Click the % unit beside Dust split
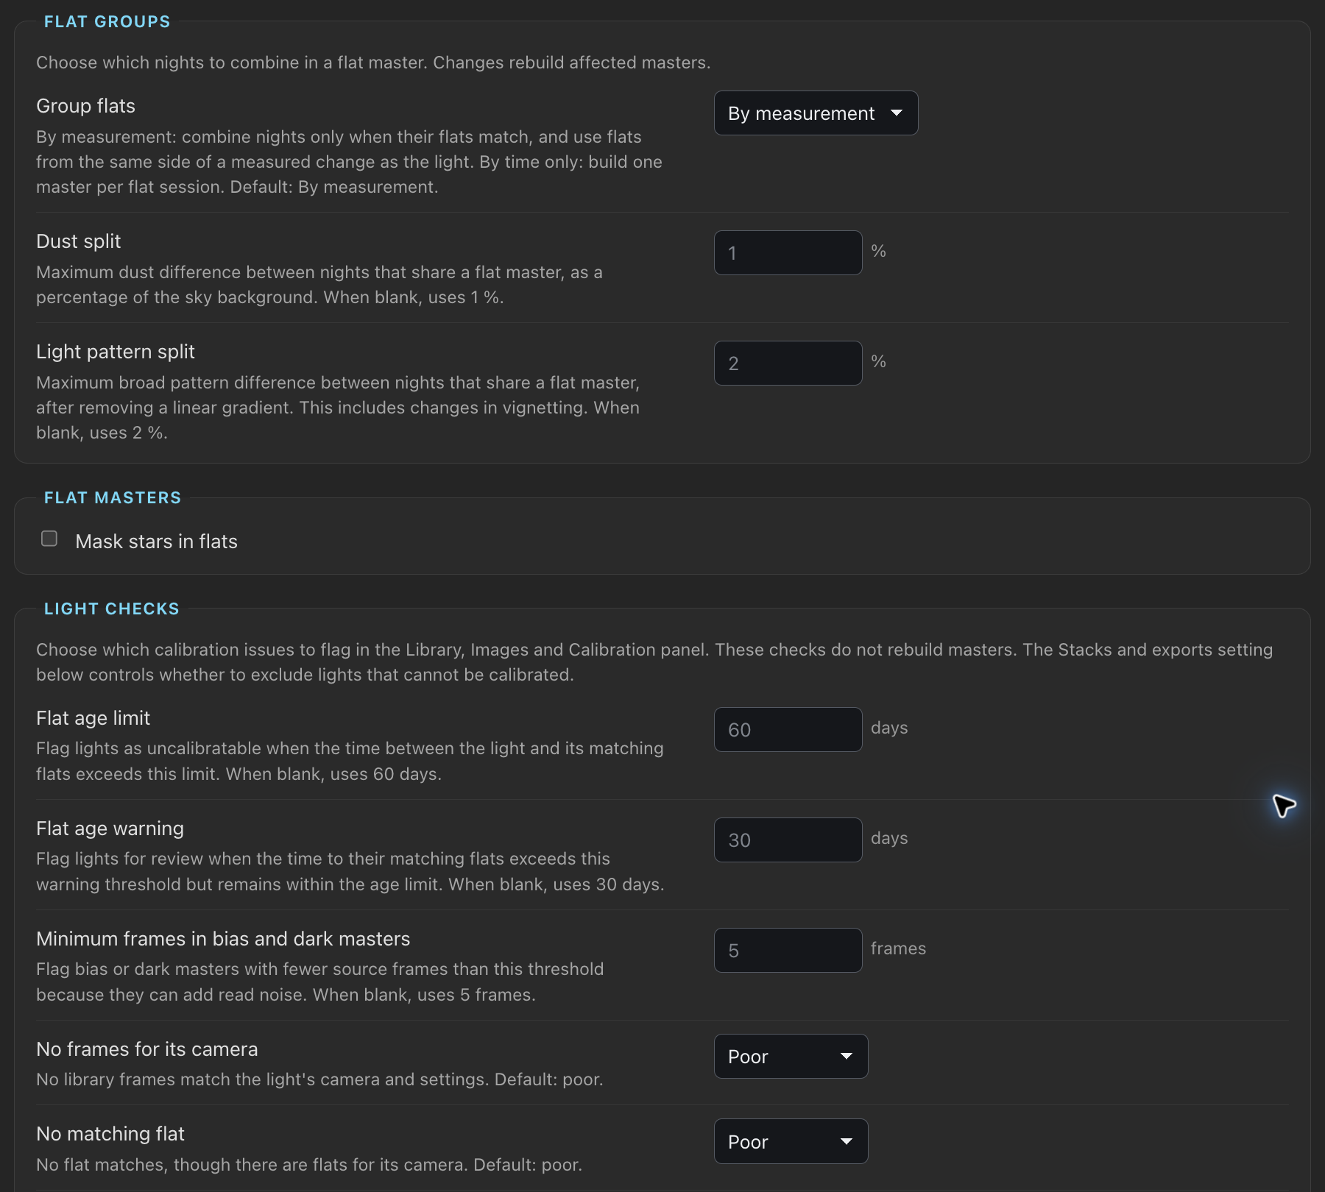Image resolution: width=1325 pixels, height=1192 pixels. 878,251
